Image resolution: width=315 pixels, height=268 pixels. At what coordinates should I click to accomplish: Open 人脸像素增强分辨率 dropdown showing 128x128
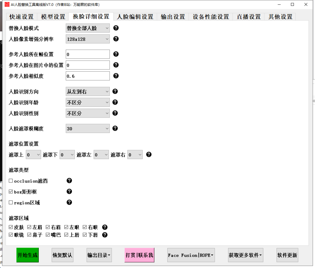coord(88,39)
